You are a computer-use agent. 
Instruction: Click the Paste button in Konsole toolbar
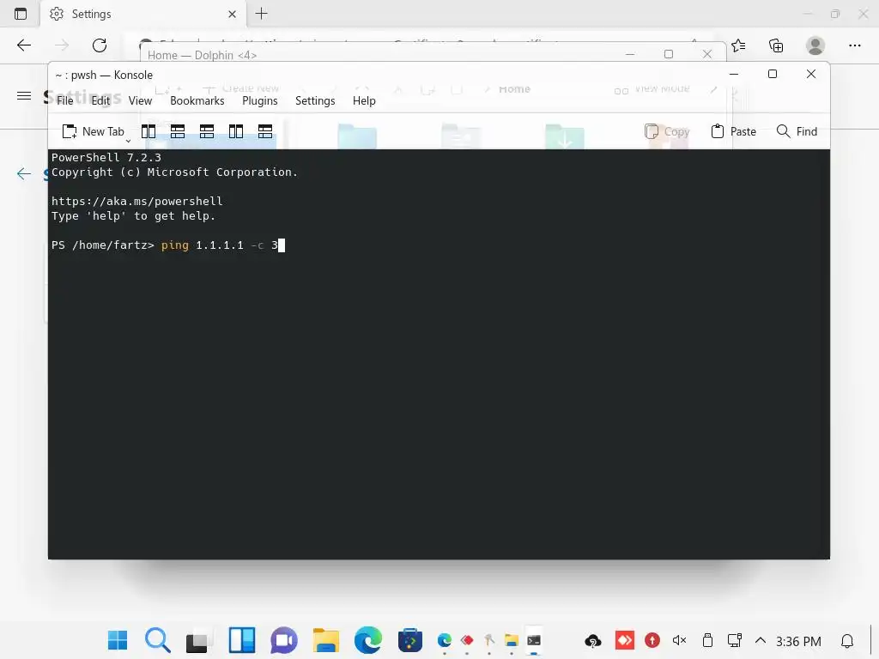(x=734, y=131)
